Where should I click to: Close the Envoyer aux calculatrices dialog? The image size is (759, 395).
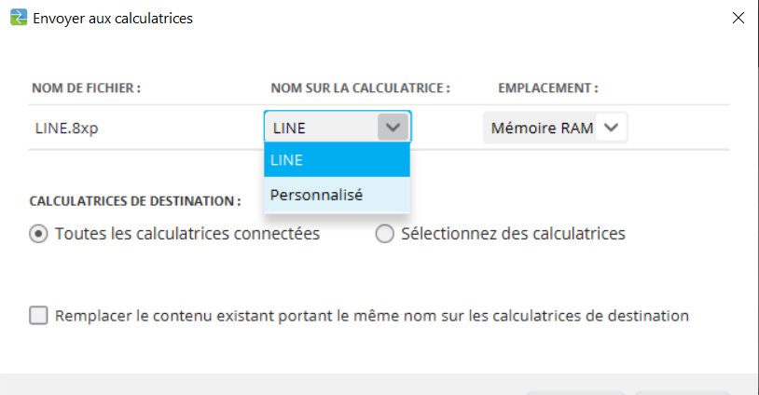coord(738,18)
